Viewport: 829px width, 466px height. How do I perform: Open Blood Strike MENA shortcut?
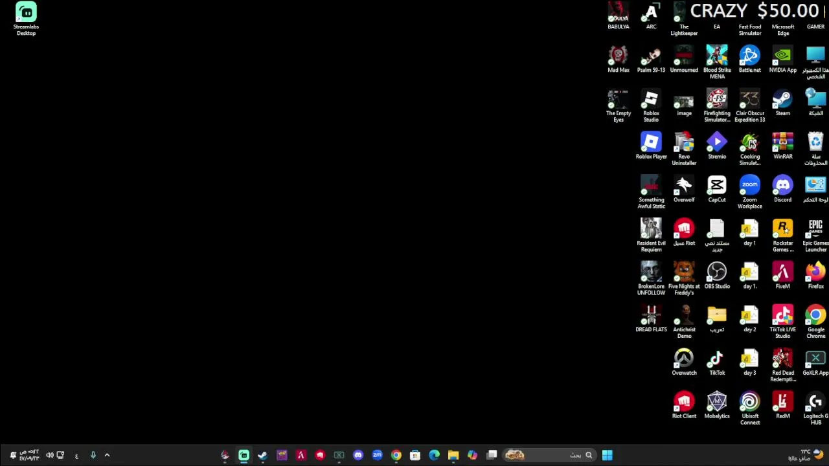(717, 62)
